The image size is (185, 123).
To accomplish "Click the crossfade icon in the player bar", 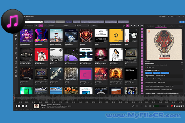I will coord(142,106).
